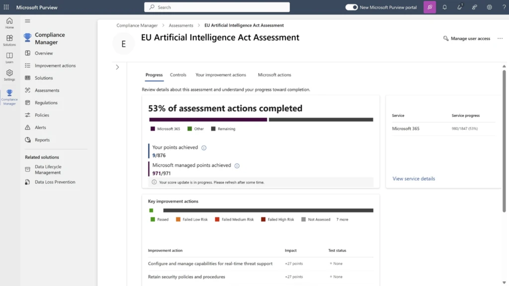The height and width of the screenshot is (286, 509).
Task: Open the app launcher grid
Action: click(x=6, y=7)
